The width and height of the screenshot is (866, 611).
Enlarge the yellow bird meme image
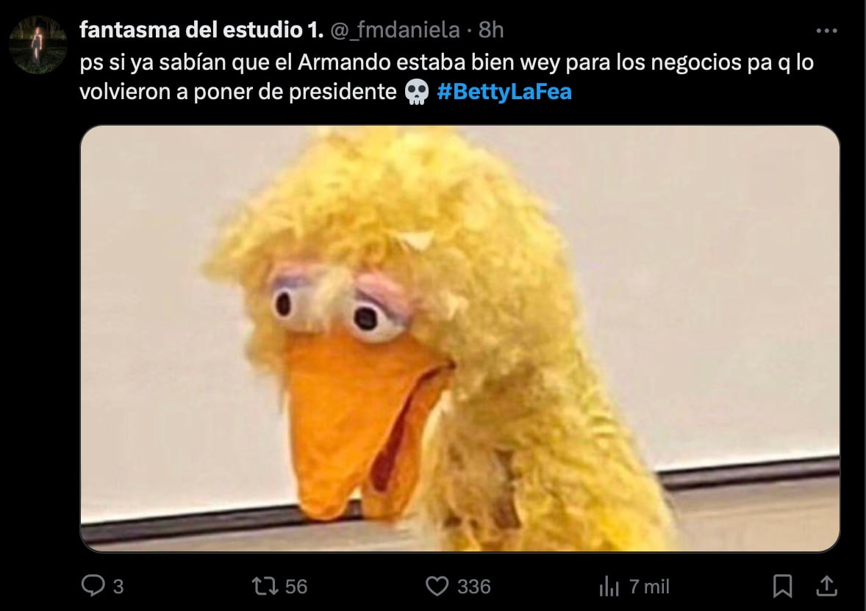(460, 339)
